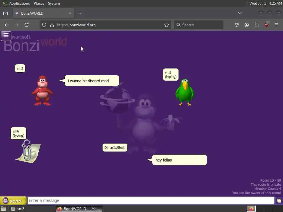Click the Member Count: 4 text
The width and height of the screenshot is (283, 212).
pos(268,189)
